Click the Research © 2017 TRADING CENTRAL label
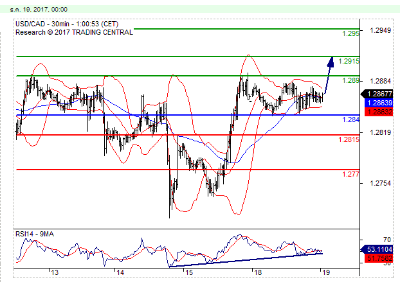Viewport: 400px width, 282px height. pos(74,32)
